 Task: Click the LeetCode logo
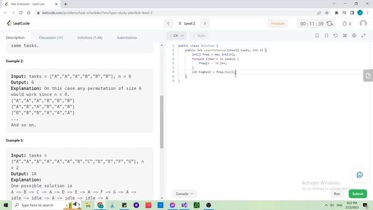tap(18, 23)
